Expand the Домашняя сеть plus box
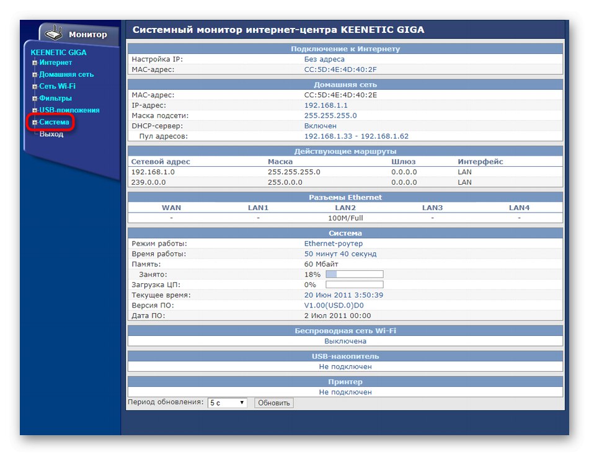The width and height of the screenshot is (589, 455). pos(35,75)
